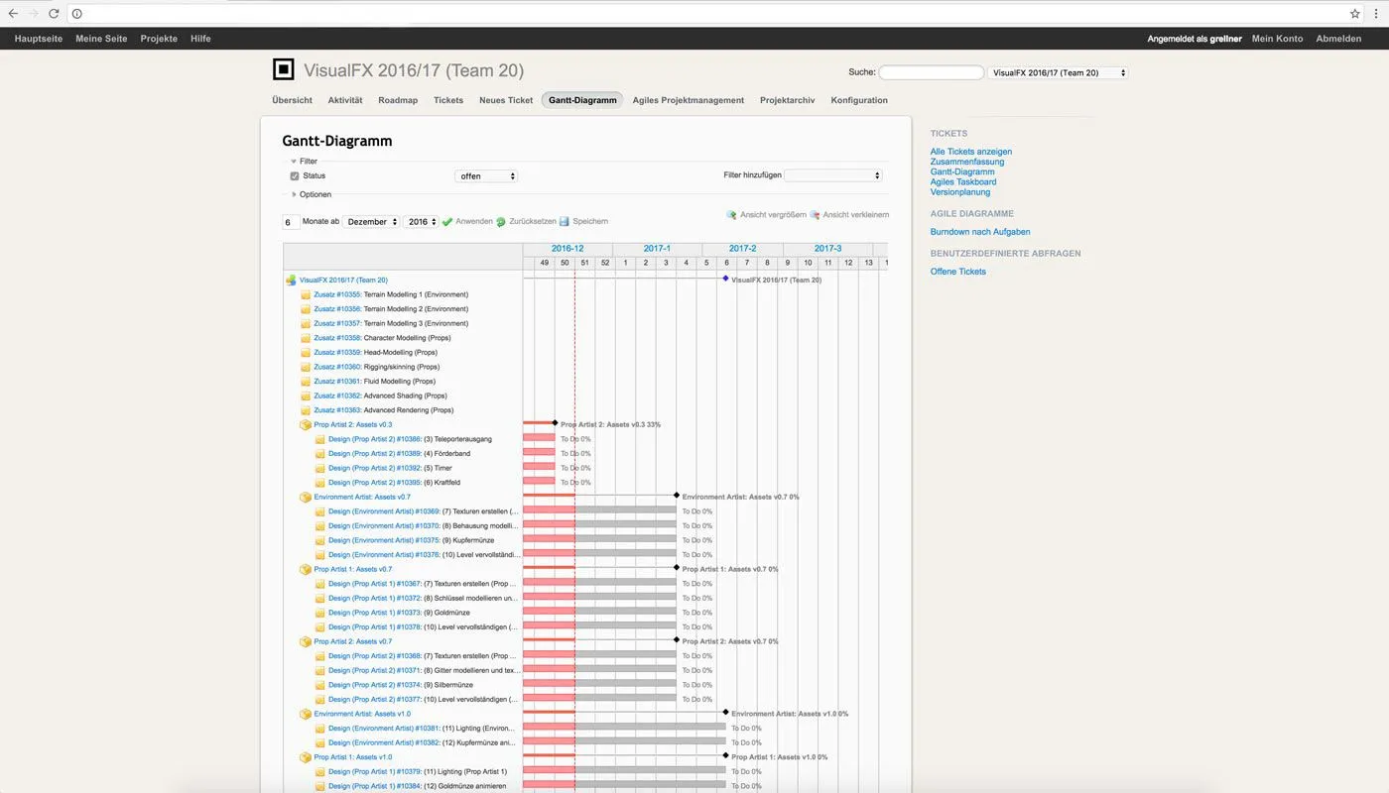The height and width of the screenshot is (793, 1389).
Task: Click the browser back arrow
Action: pos(13,14)
